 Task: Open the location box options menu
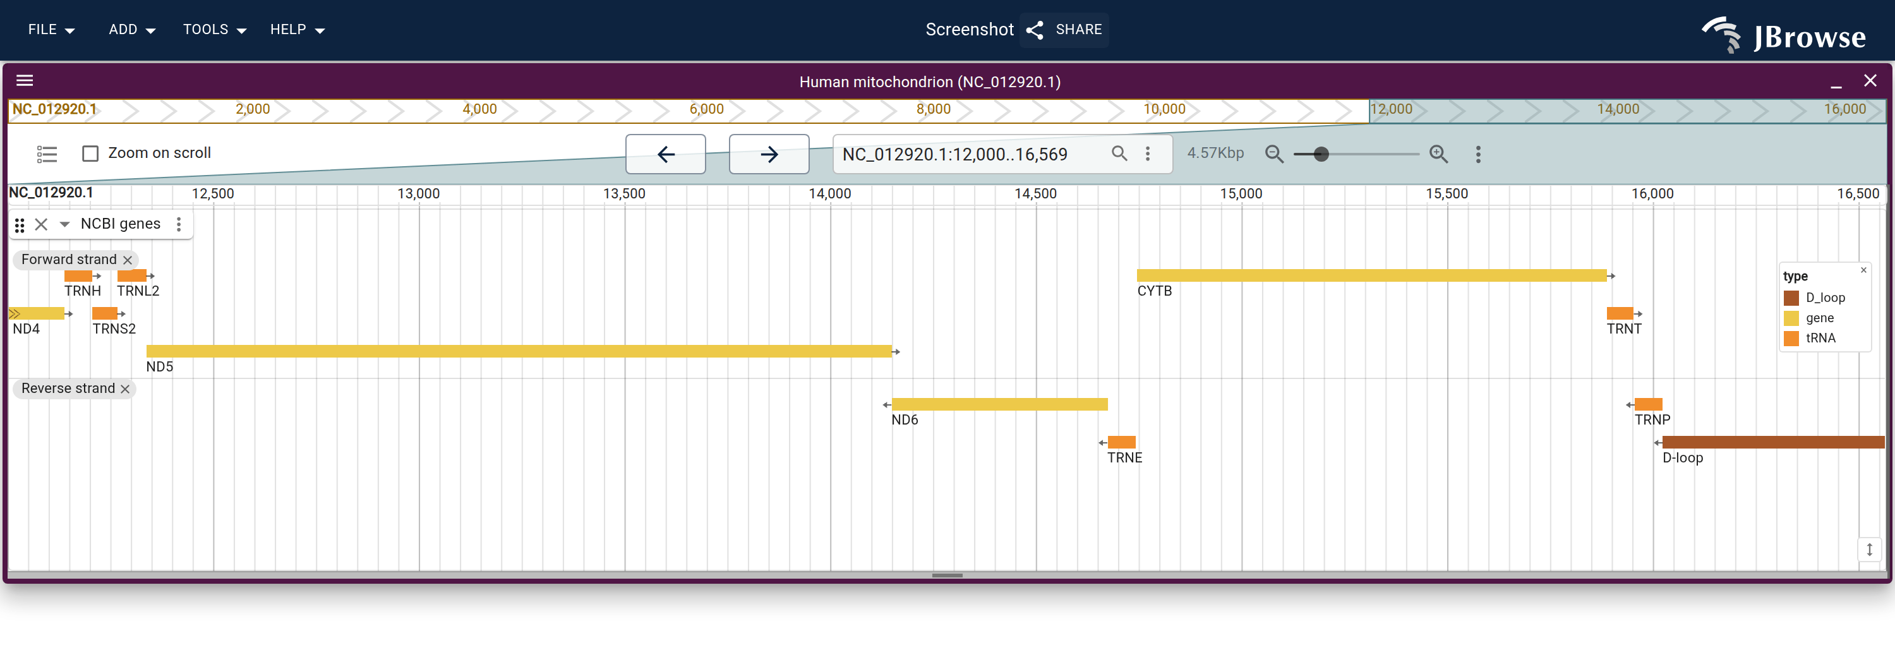pos(1148,153)
